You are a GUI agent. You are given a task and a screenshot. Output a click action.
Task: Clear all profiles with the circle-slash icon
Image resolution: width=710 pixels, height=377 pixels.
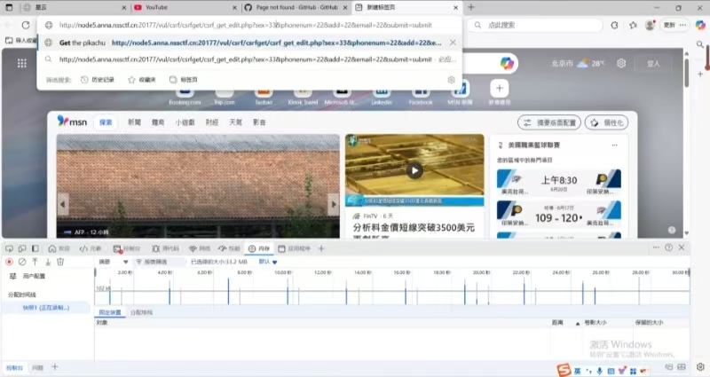(x=22, y=262)
